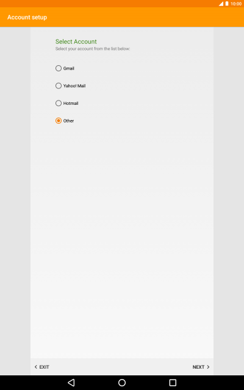Tap the cellular signal icon

pos(221,4)
